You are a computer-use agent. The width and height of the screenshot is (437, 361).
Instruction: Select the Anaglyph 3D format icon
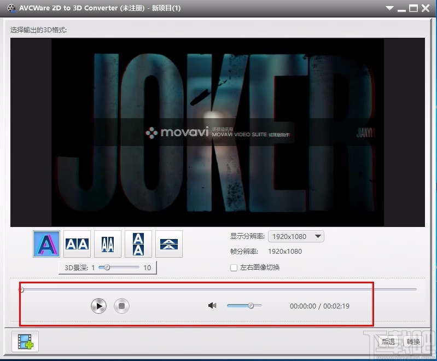pyautogui.click(x=46, y=244)
